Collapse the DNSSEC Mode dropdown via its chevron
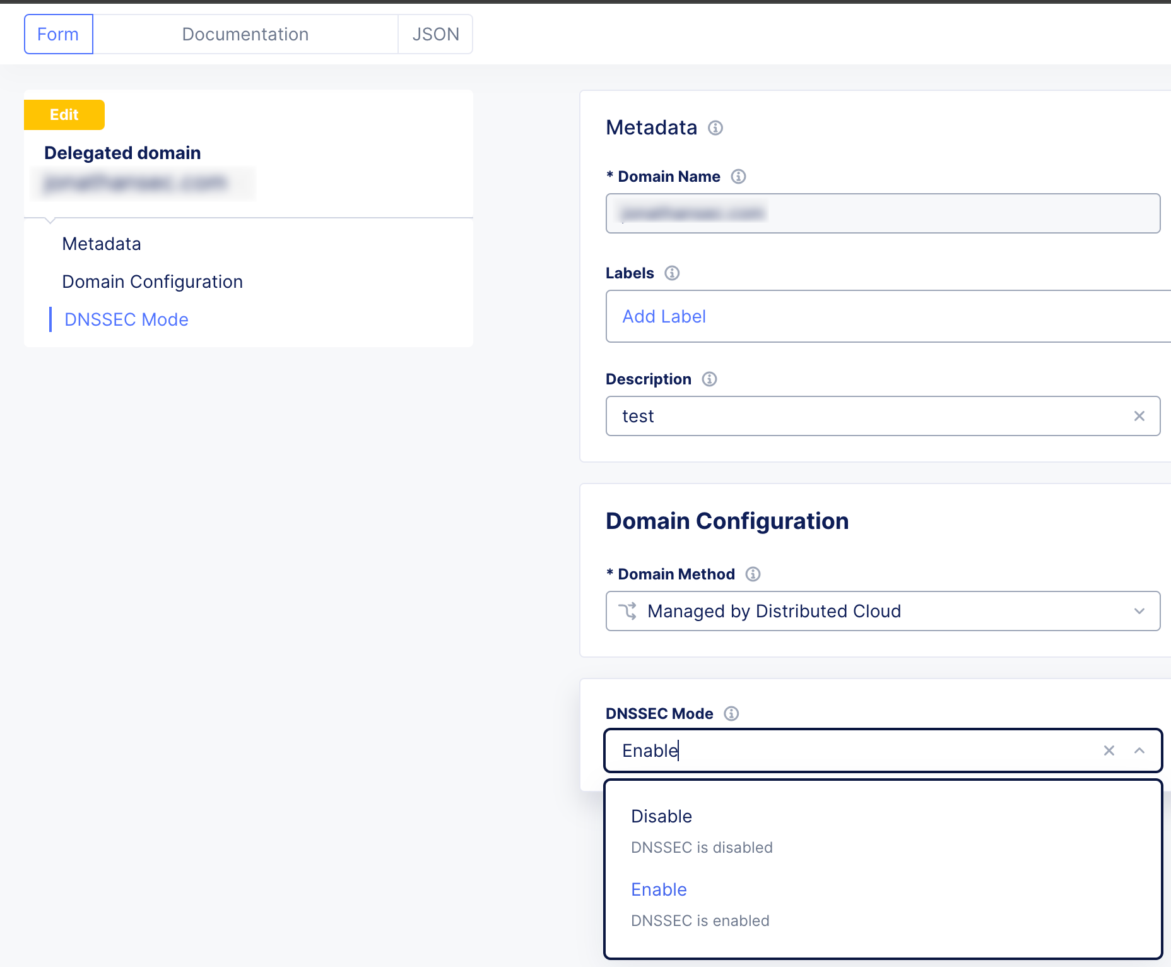Screen dimensions: 1171x967 pos(1139,750)
